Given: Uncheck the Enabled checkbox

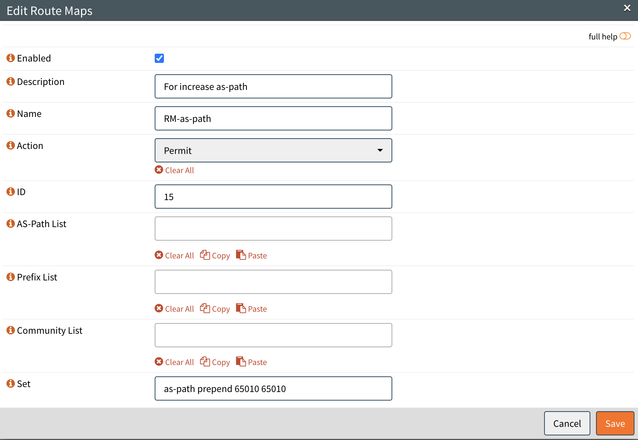Looking at the screenshot, I should pos(159,58).
